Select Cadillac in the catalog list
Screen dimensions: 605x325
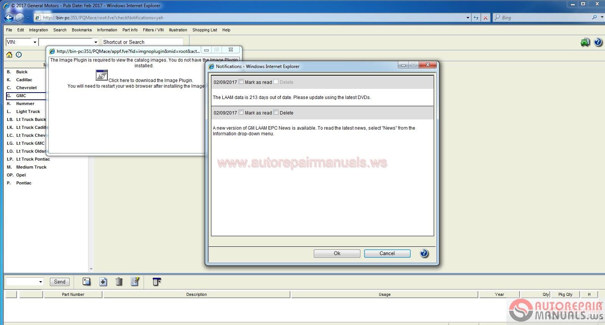point(24,80)
